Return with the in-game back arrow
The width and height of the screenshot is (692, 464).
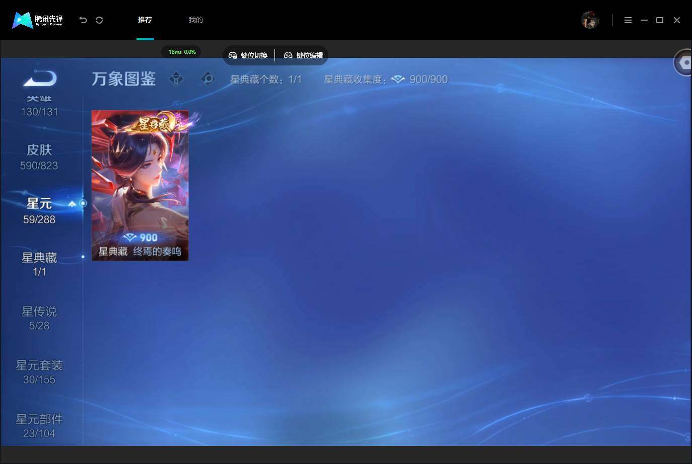(40, 79)
